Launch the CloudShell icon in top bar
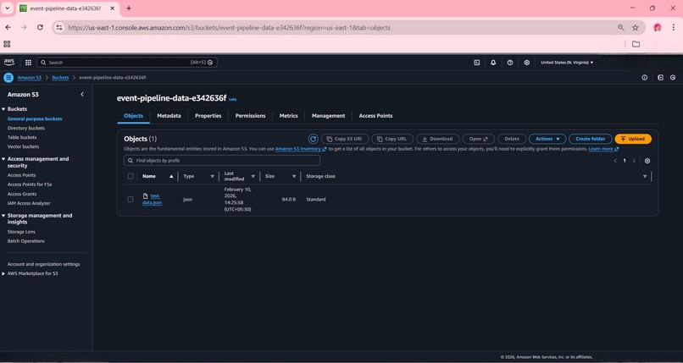Viewport: 683px width, 363px height. tap(476, 63)
